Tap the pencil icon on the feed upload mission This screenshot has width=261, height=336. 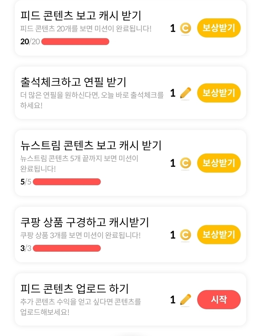click(x=186, y=300)
